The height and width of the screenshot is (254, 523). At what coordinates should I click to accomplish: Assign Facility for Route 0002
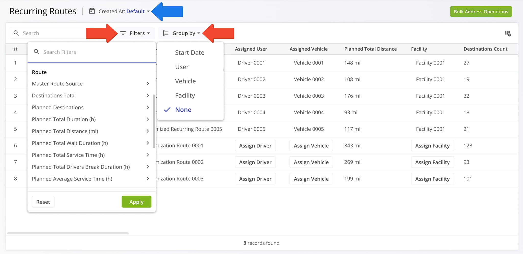point(432,162)
